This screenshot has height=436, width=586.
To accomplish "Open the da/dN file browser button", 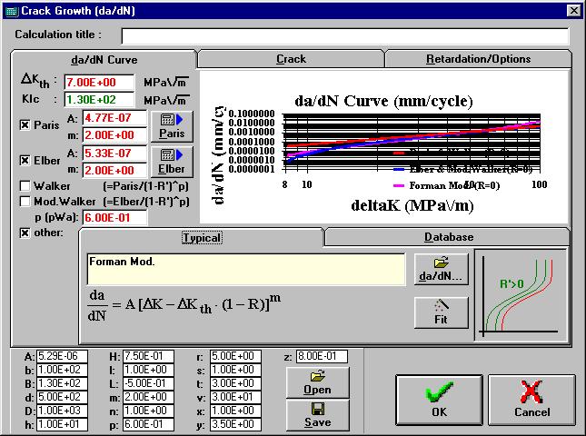I will [x=442, y=269].
